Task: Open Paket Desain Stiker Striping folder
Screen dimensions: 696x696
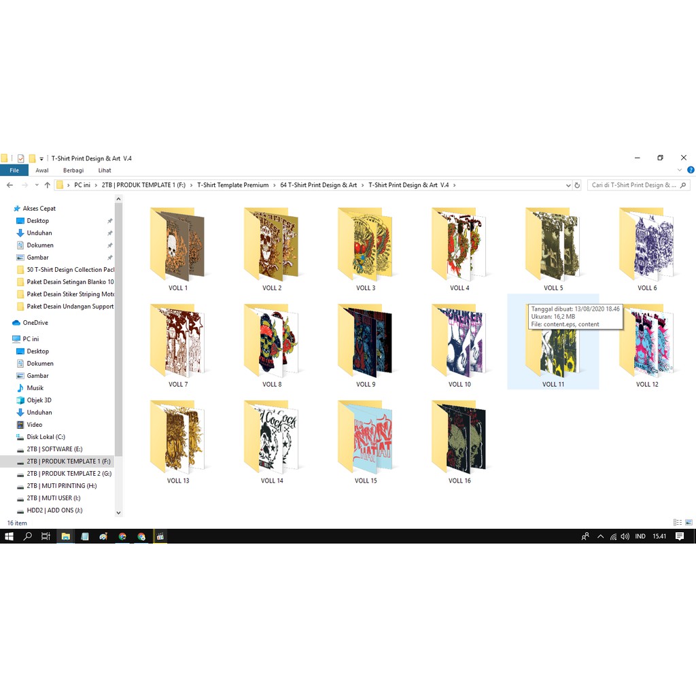Action: tap(70, 294)
